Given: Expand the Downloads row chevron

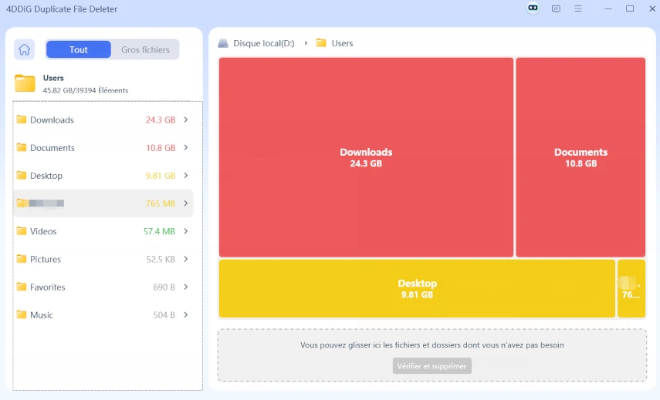Looking at the screenshot, I should click(185, 119).
